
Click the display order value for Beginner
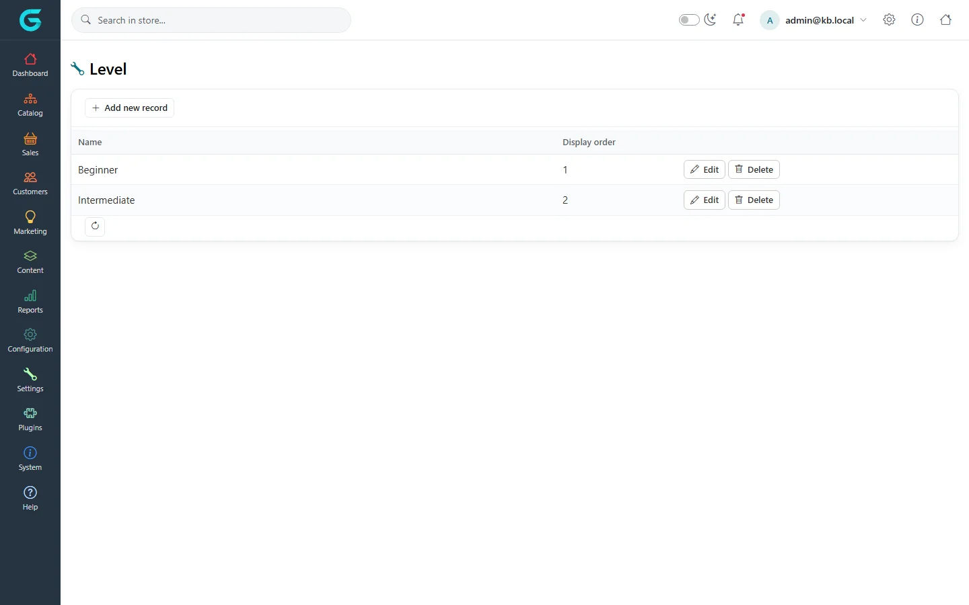565,170
